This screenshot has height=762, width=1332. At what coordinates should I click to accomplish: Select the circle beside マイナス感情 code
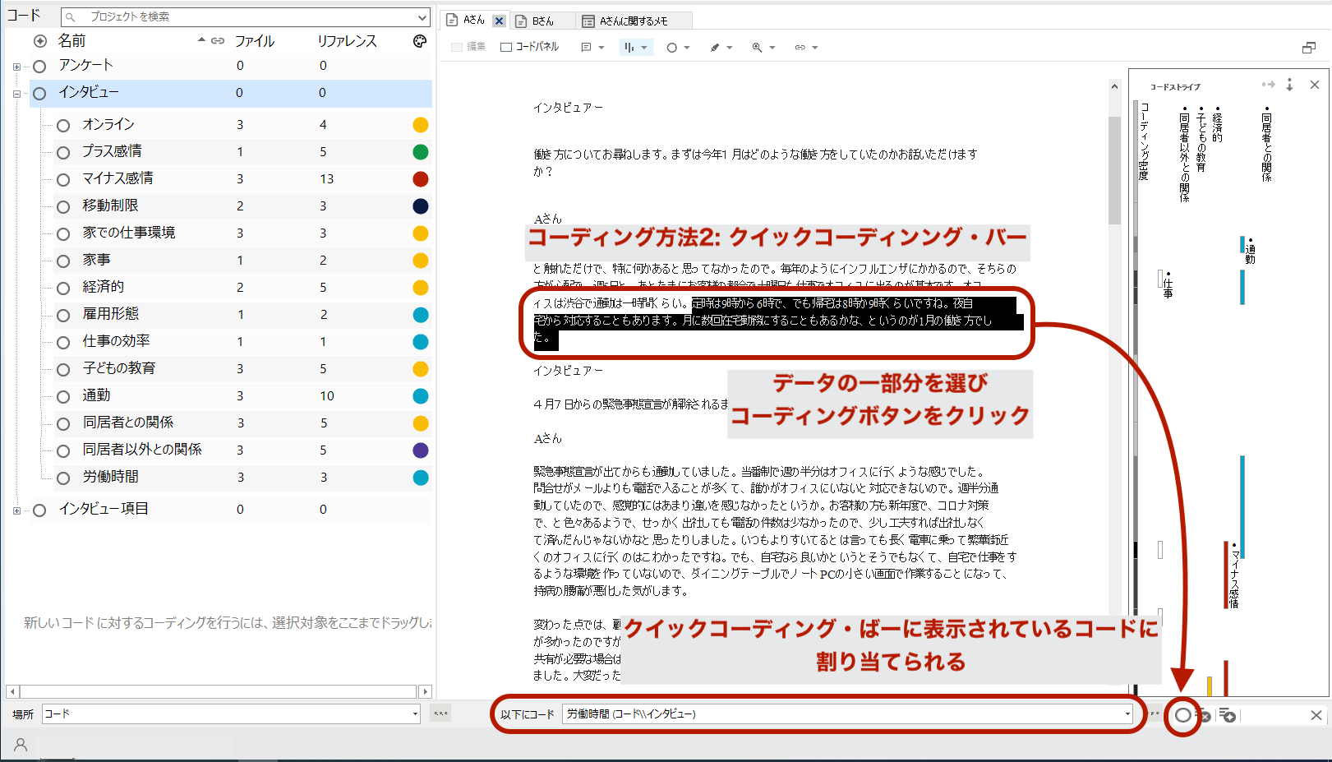coord(63,179)
